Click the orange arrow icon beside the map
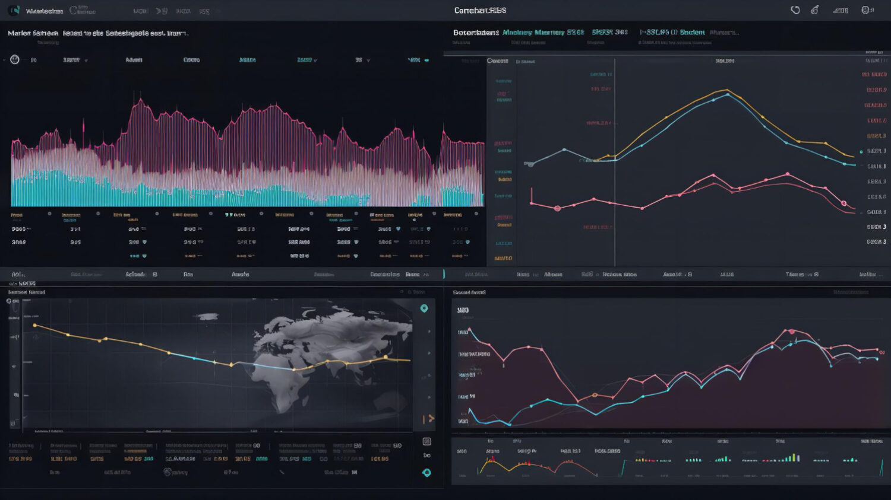 tap(429, 419)
